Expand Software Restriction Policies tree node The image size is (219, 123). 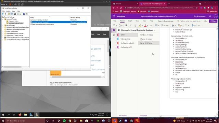point(3,33)
